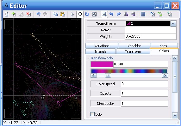Click the Weight input field
Image resolution: width=181 pixels, height=126 pixels.
[151, 36]
